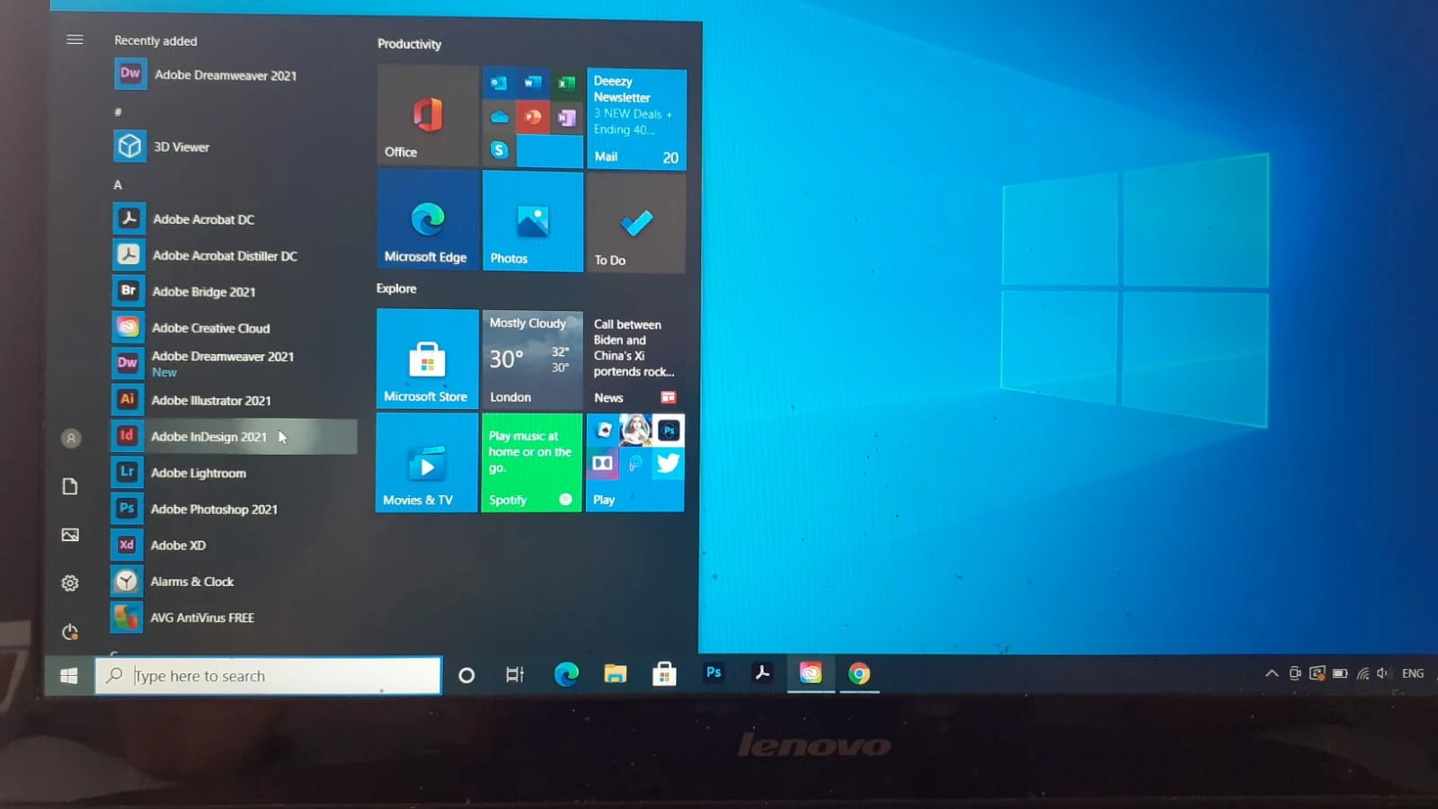Open Adobe Dreamweaver 2021 marked New
The width and height of the screenshot is (1438, 809).
point(234,363)
